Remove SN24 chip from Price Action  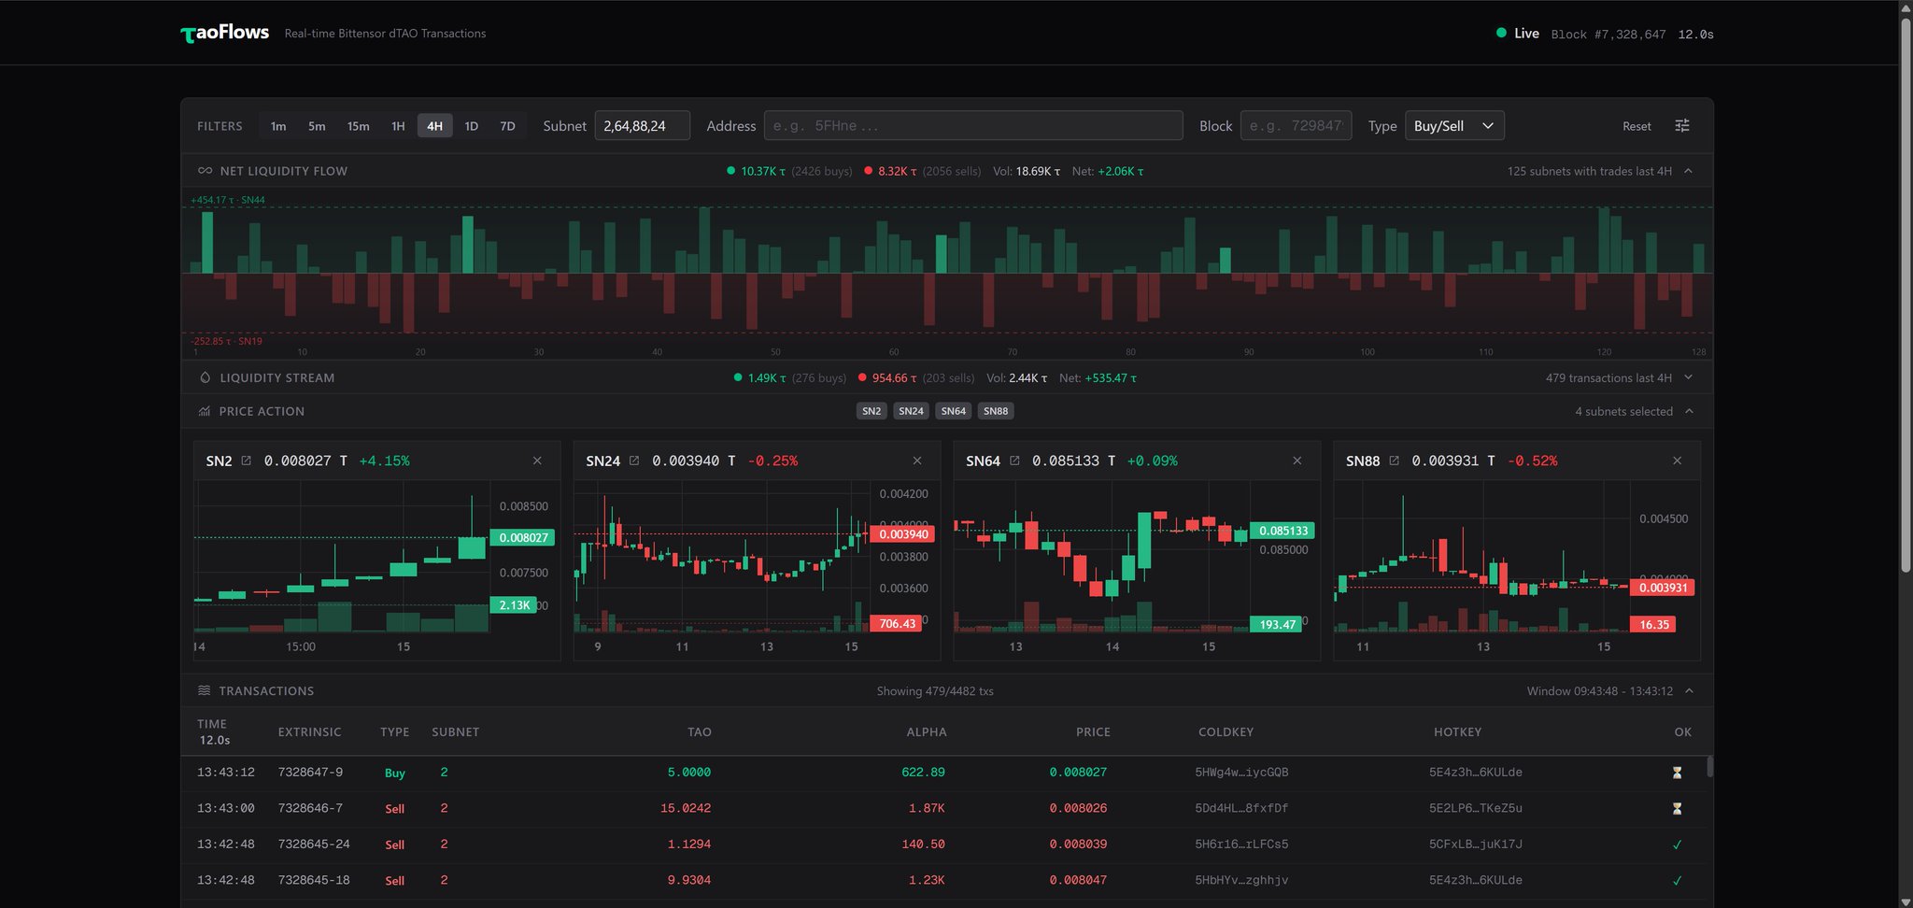pos(911,411)
